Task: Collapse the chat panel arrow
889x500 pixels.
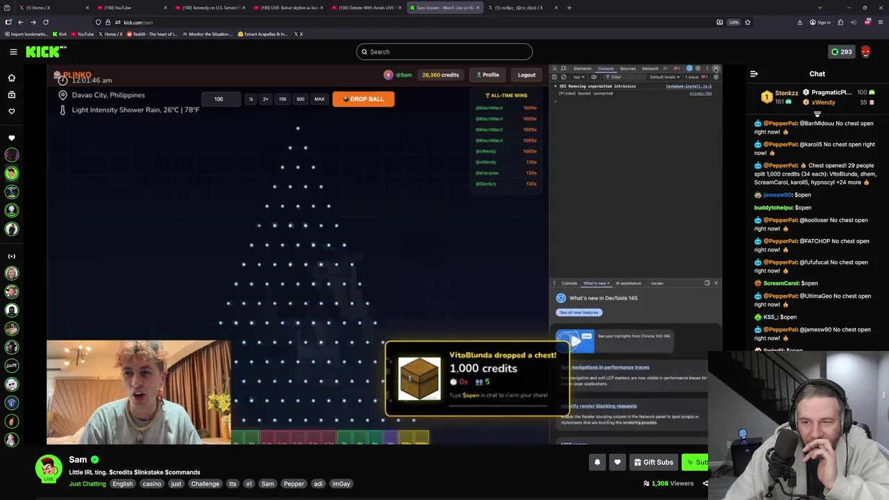Action: pos(754,74)
